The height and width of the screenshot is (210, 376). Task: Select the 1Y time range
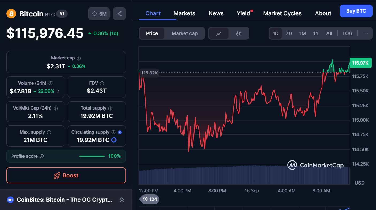316,33
